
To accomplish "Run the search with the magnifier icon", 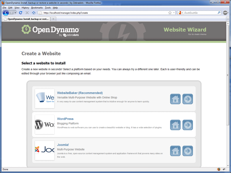I will click(219, 13).
